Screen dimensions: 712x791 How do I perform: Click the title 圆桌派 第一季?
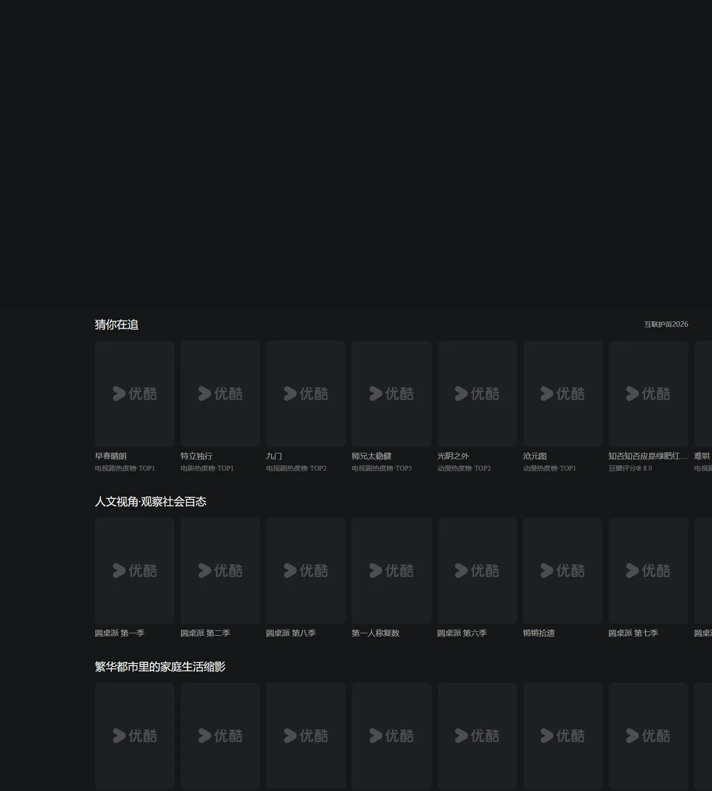120,633
